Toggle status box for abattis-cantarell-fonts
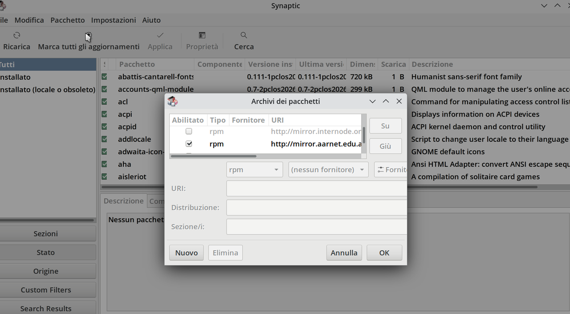 pyautogui.click(x=104, y=76)
